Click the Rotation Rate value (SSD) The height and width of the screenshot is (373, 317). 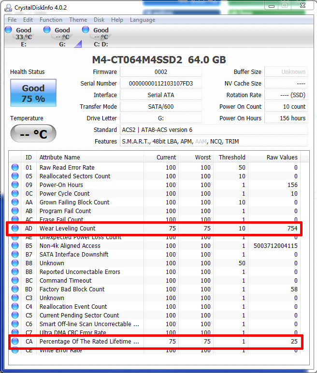tap(286, 95)
